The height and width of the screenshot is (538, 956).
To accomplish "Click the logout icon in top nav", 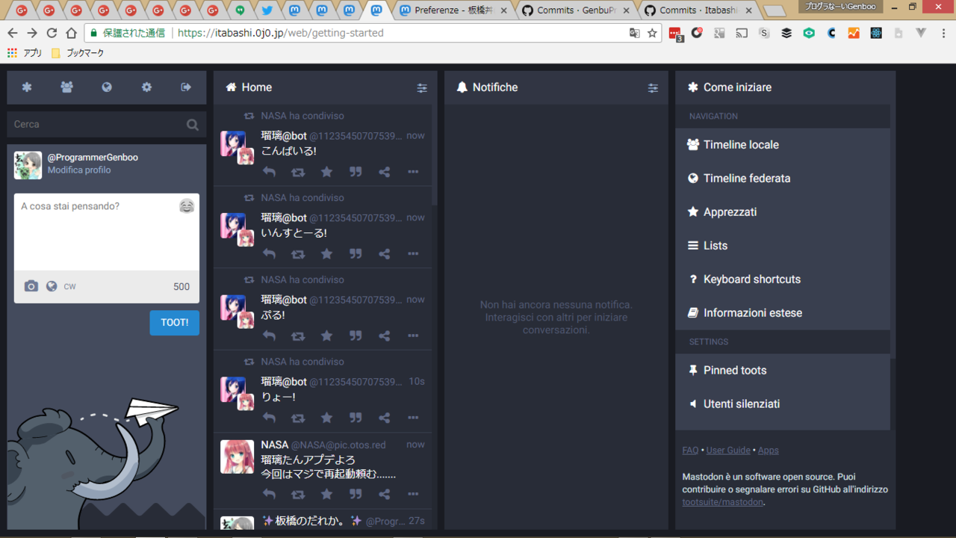I will [186, 87].
